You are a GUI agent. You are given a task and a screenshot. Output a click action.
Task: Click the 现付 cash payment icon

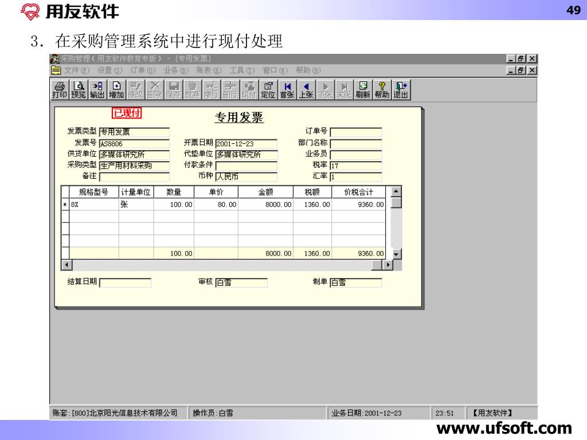tap(249, 90)
